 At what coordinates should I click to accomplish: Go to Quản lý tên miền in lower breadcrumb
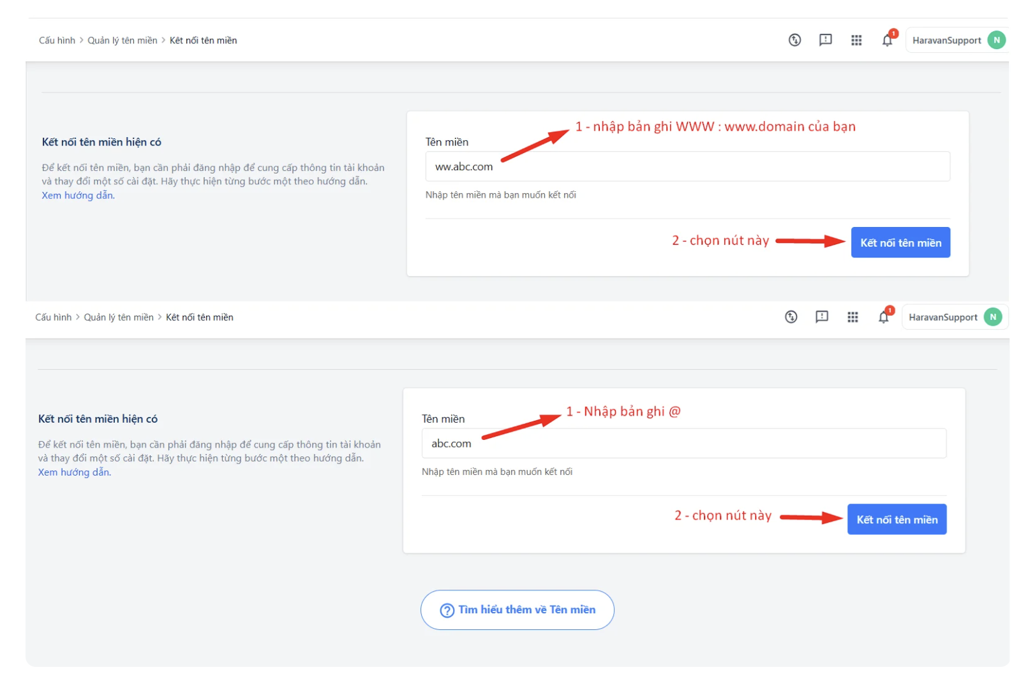pyautogui.click(x=119, y=317)
